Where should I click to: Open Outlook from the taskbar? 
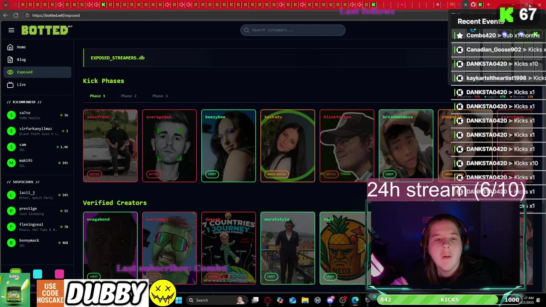click(293, 300)
